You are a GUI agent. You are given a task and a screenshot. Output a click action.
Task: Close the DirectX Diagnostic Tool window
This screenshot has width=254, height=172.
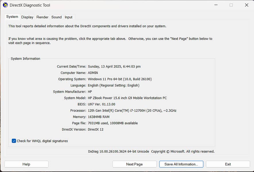tap(247, 5)
